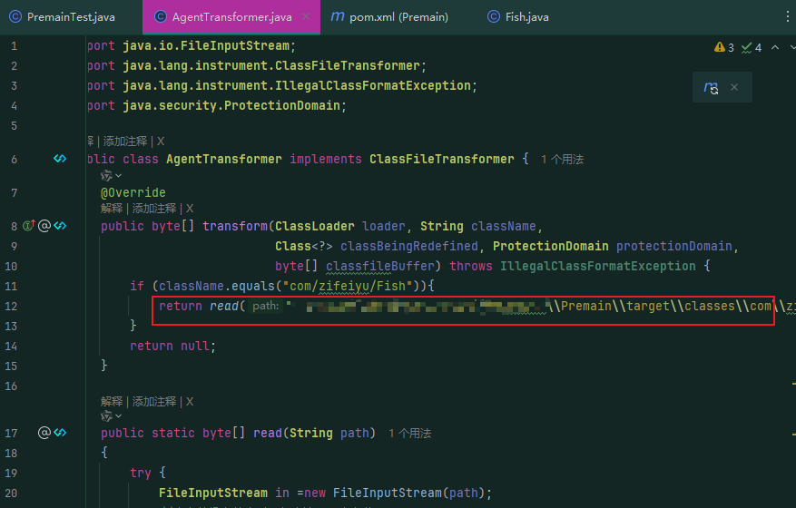Click the yellow warnings count indicator

[723, 48]
